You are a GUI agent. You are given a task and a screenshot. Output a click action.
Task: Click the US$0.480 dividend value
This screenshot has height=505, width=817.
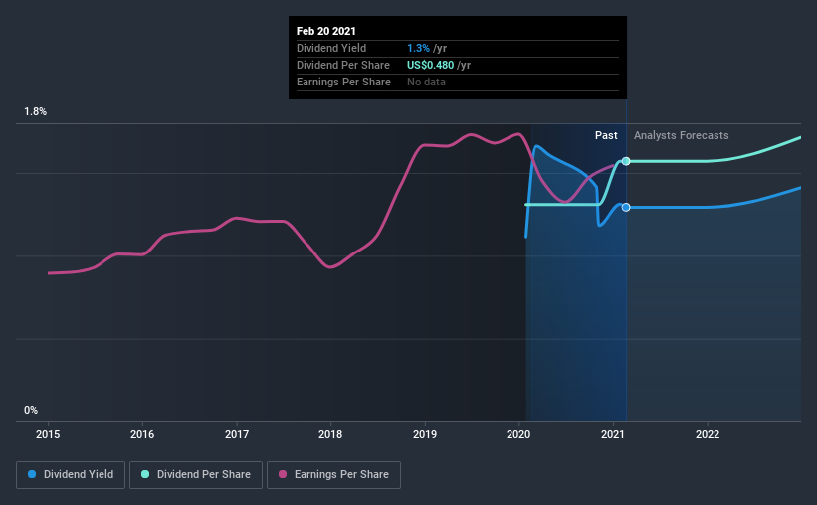pyautogui.click(x=430, y=65)
